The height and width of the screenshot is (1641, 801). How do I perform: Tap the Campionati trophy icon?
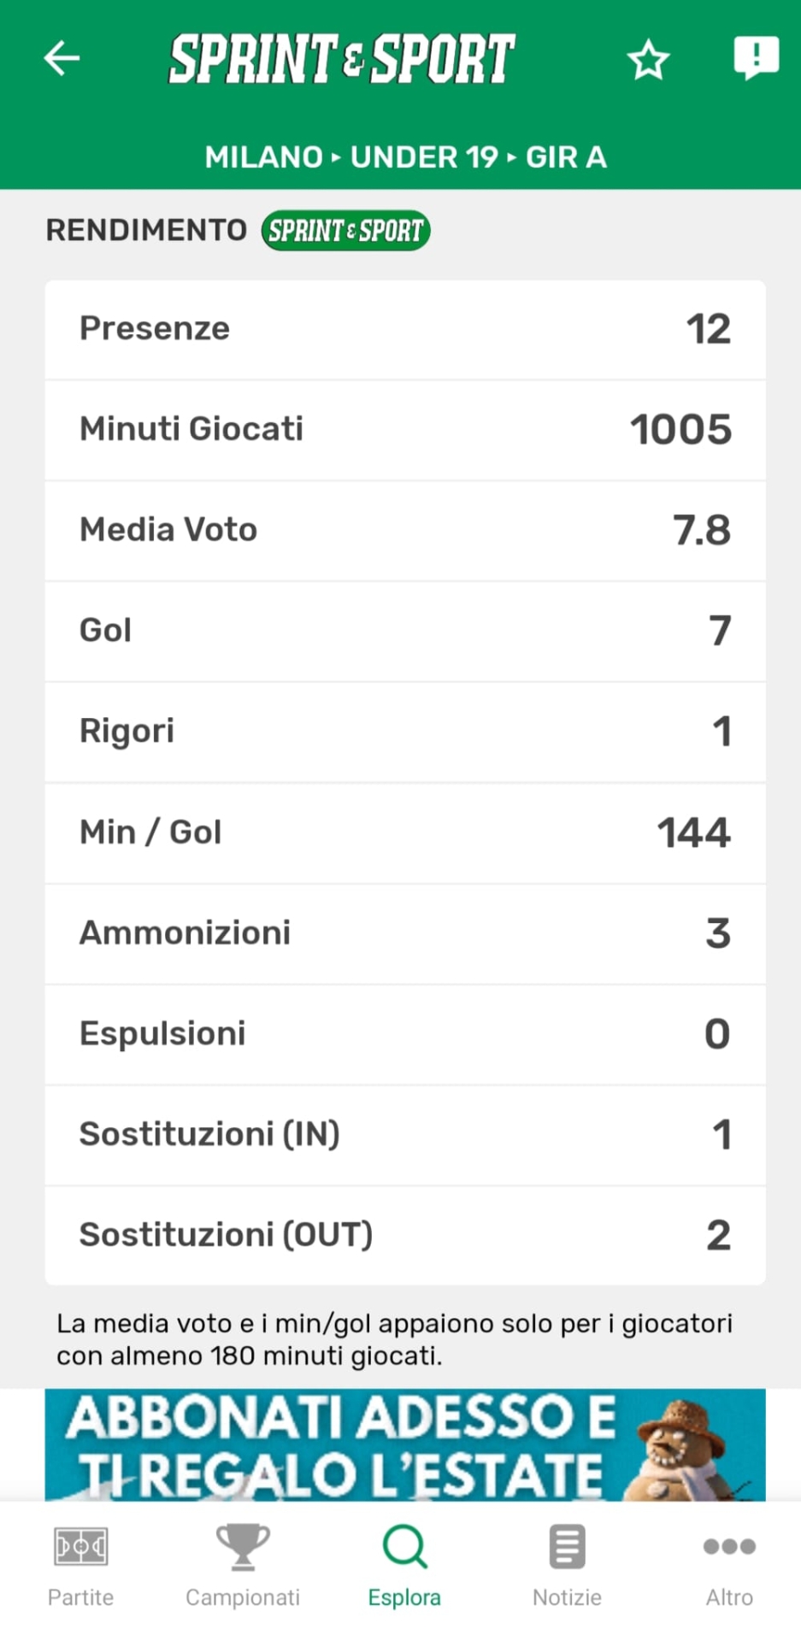243,1547
